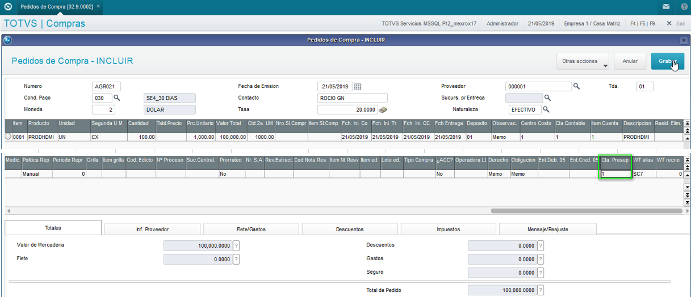Screen dimensions: 691x297
Task: Switch to the Inf. Proveedor tab
Action: pos(153,229)
